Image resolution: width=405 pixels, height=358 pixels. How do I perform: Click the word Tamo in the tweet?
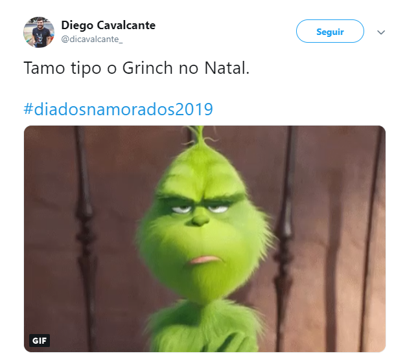pos(44,68)
